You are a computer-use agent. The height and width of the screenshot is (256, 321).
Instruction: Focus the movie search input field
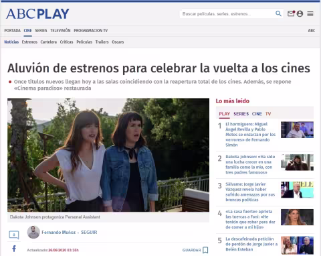[x=227, y=14]
